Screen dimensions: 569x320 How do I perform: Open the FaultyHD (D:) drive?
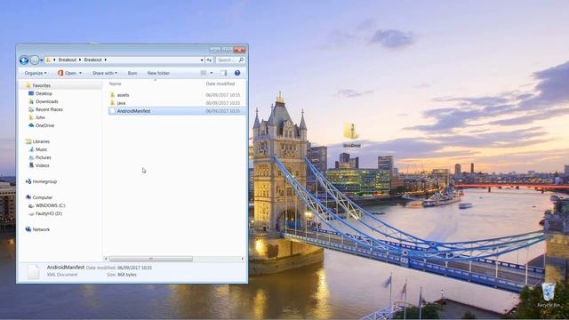(x=49, y=213)
